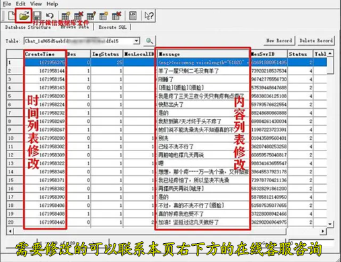The width and height of the screenshot is (341, 262).
Task: Click the Modify Table pencil icon
Action: coord(91,15)
